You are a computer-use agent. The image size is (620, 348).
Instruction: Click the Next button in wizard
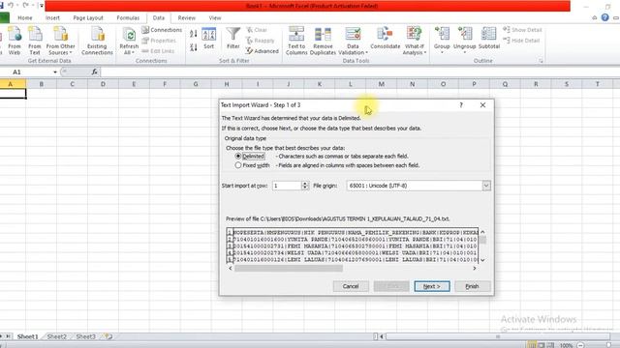click(432, 286)
